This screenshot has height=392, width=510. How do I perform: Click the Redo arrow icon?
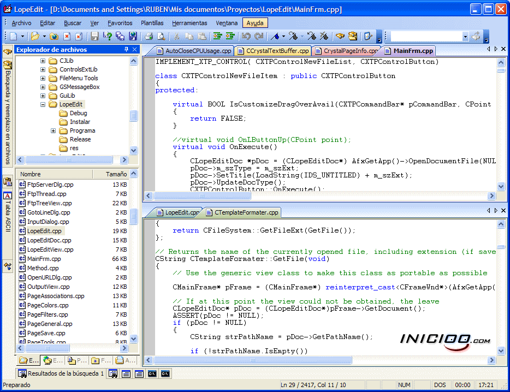[x=259, y=36]
